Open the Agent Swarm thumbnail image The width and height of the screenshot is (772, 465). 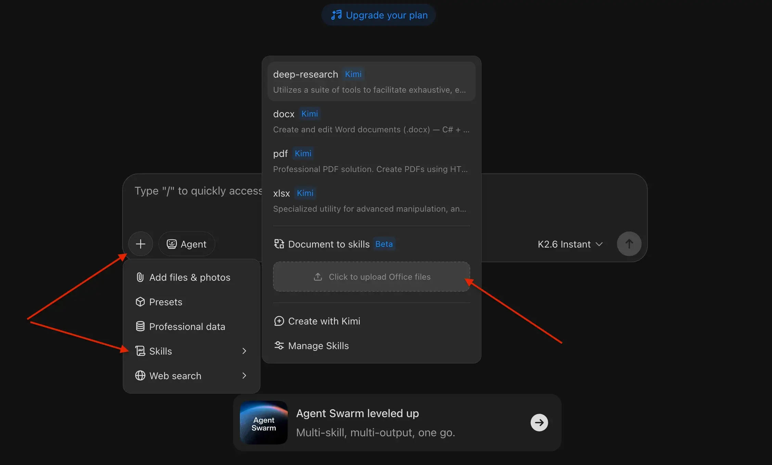point(263,423)
